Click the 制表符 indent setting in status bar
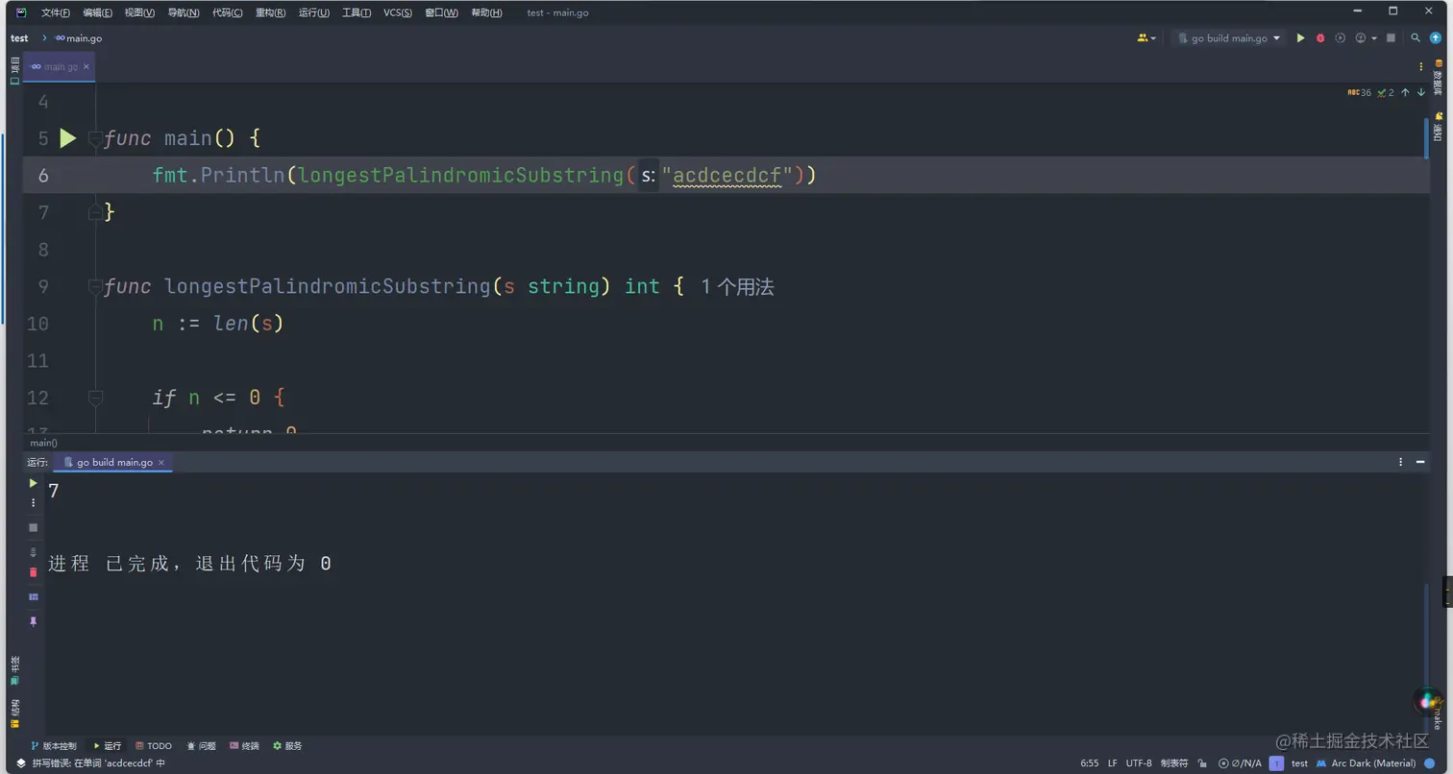Image resolution: width=1453 pixels, height=774 pixels. [x=1174, y=763]
